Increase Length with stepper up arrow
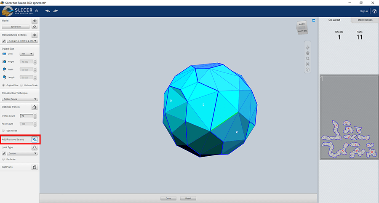Screen dimensions: 379x203 point(35,76)
